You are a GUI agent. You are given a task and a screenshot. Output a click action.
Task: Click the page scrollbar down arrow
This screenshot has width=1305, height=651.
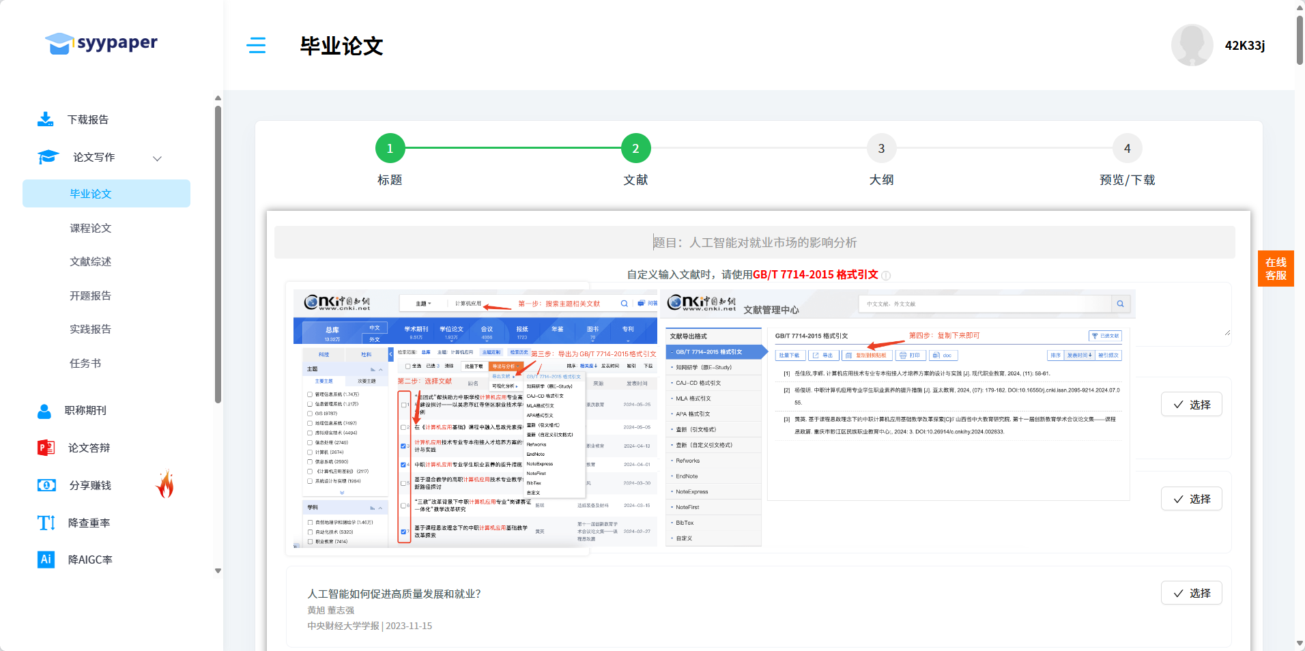[1300, 643]
